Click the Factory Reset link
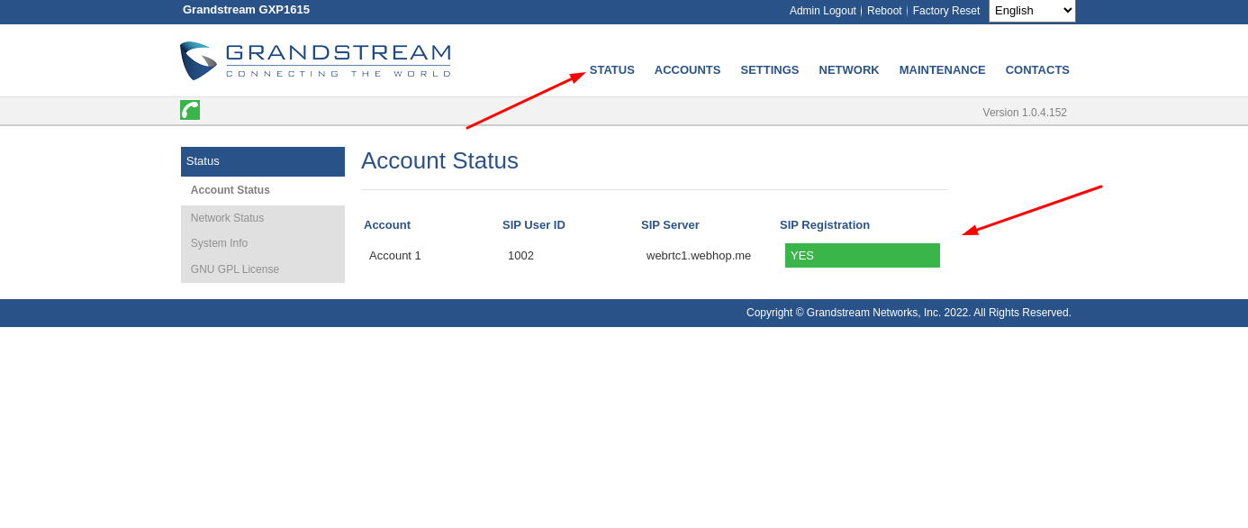This screenshot has width=1248, height=528. click(946, 11)
